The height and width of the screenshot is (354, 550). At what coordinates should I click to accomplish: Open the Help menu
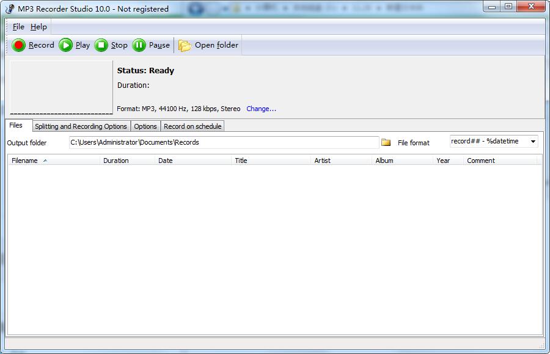click(38, 27)
